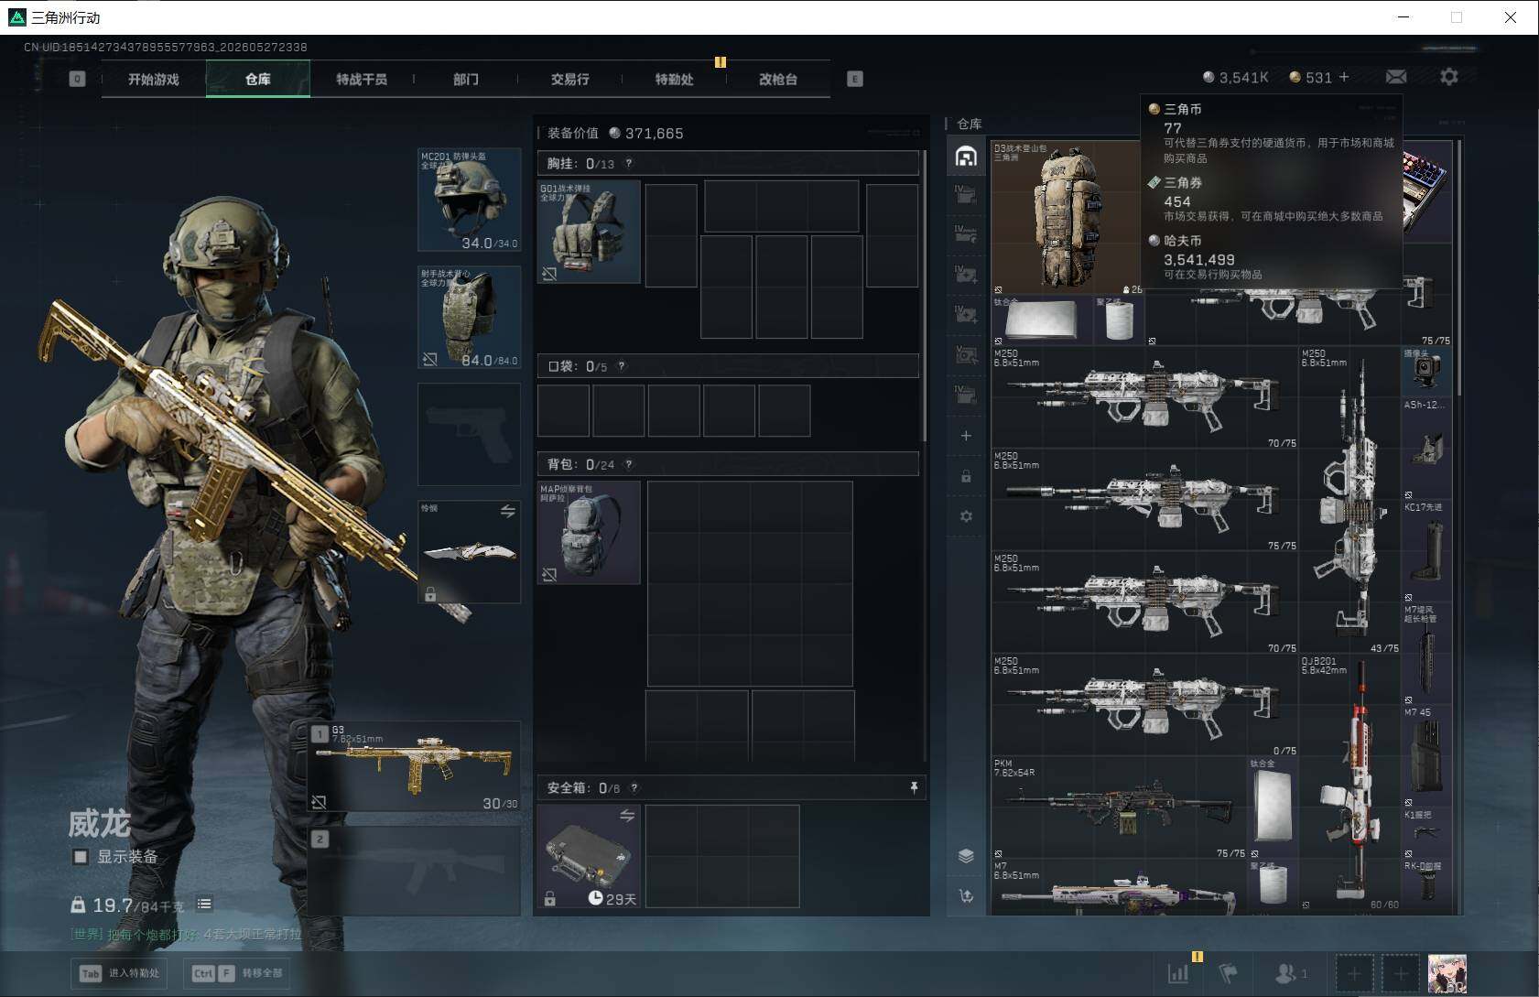The height and width of the screenshot is (997, 1539).
Task: Open the flag icon in bottom bar
Action: [1229, 973]
